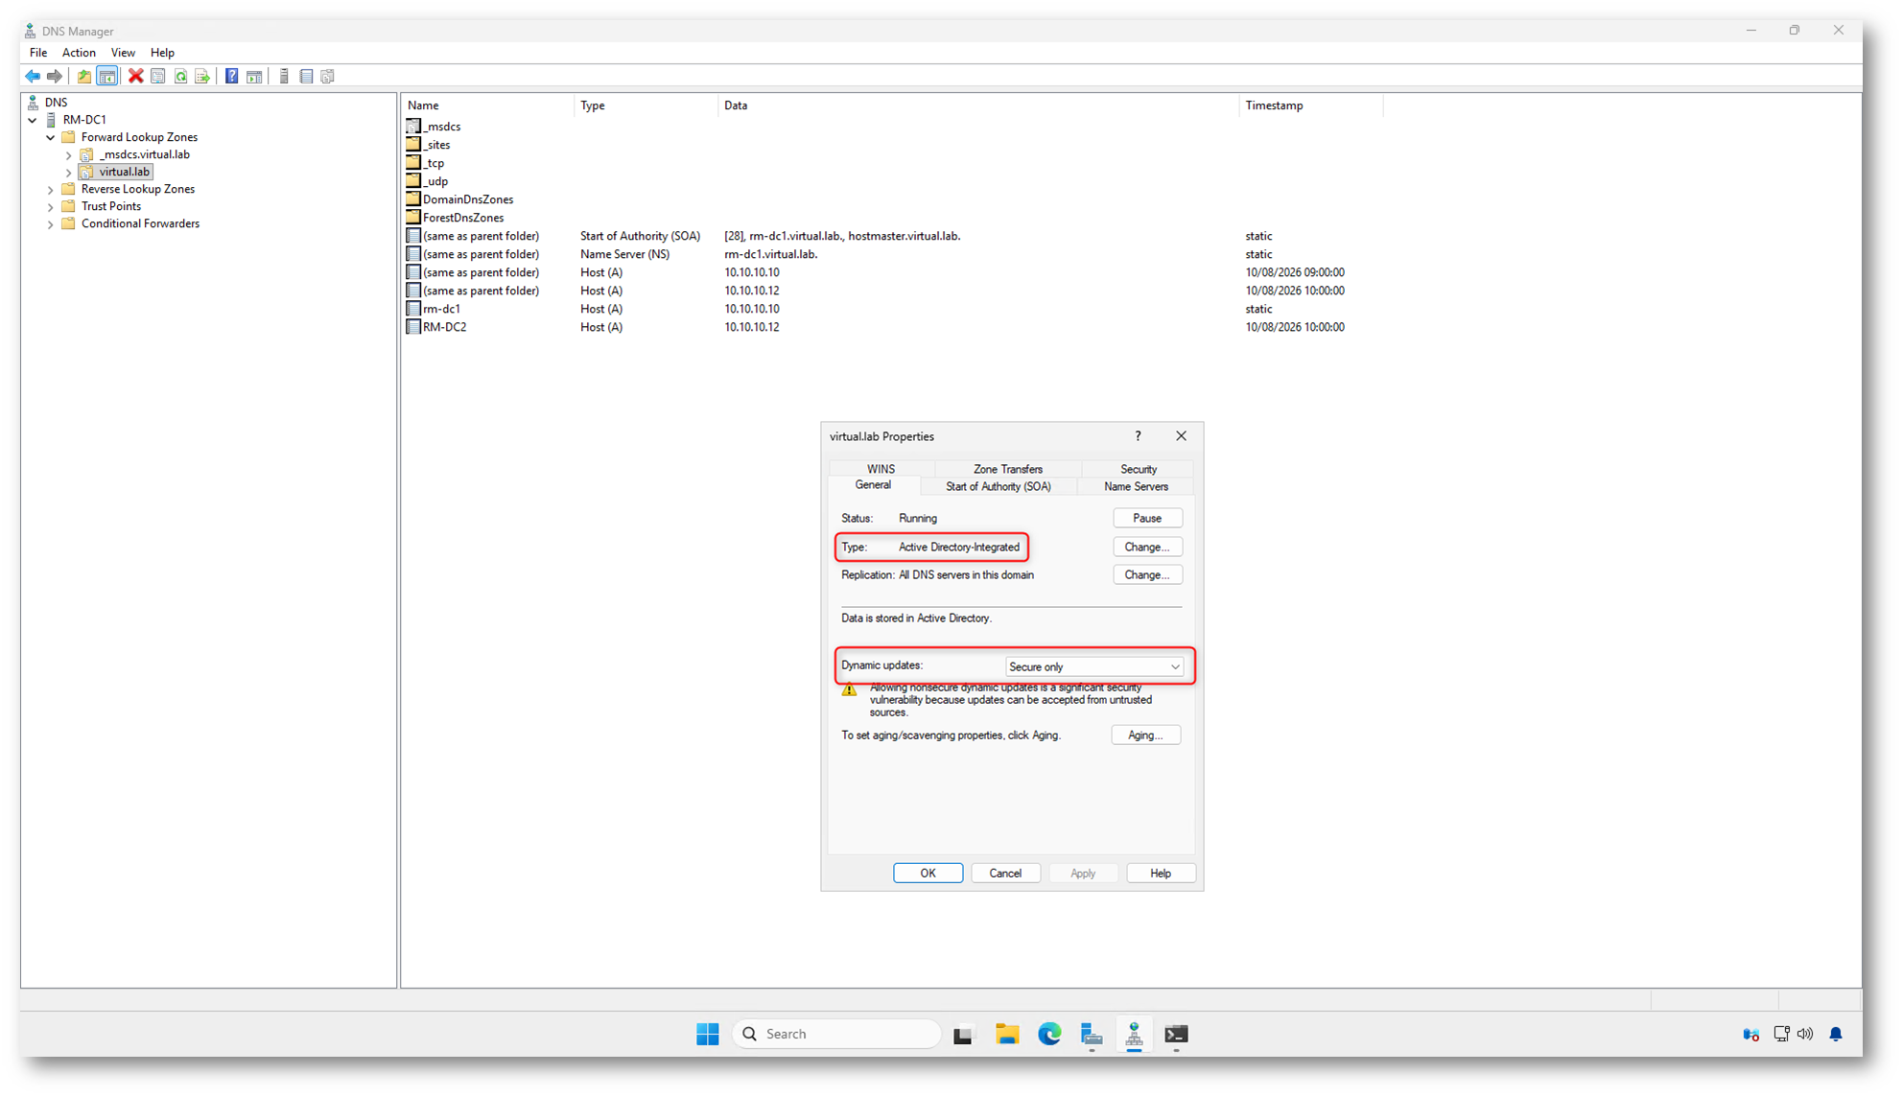Open Microsoft Edge from taskbar
This screenshot has height=1097, width=1903.
pyautogui.click(x=1049, y=1034)
